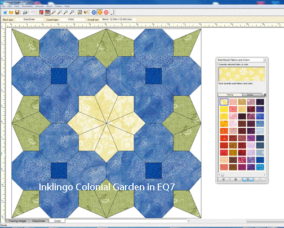Click the highlighted swatch-size button in palette

(x=248, y=180)
